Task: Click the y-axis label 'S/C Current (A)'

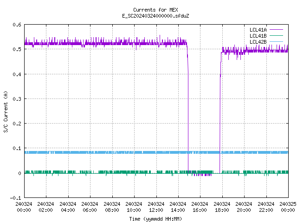Action: pyautogui.click(x=6, y=111)
